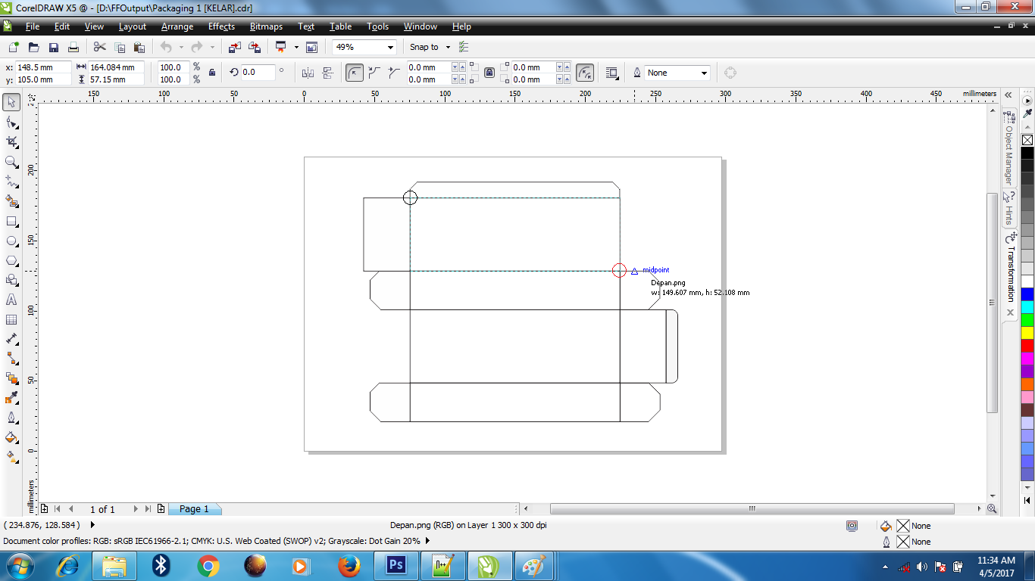Expand the Snap to options dropdown

[448, 47]
